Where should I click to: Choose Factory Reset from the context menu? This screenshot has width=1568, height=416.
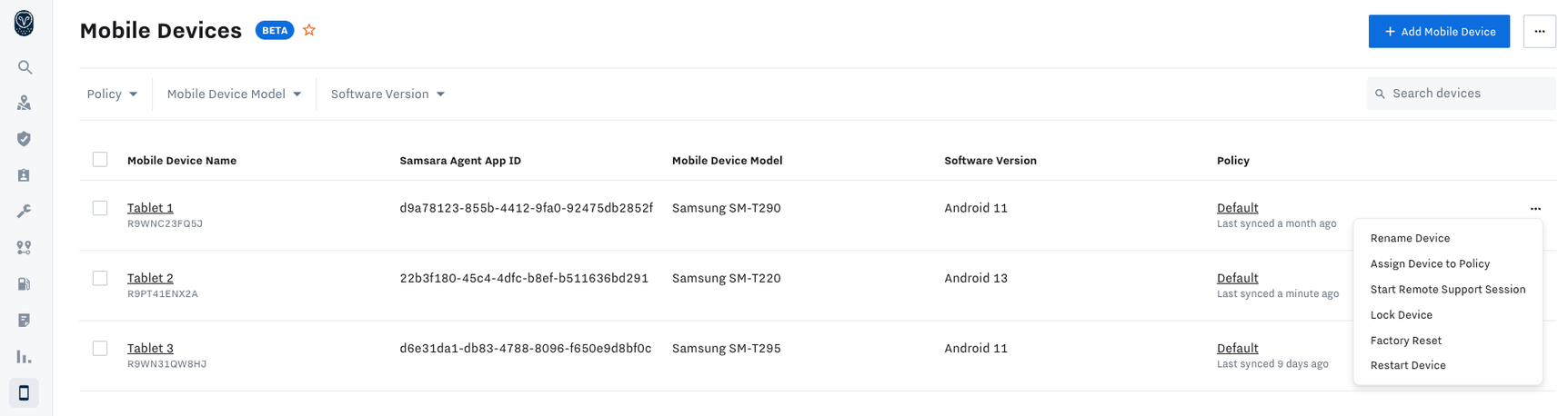tap(1405, 341)
